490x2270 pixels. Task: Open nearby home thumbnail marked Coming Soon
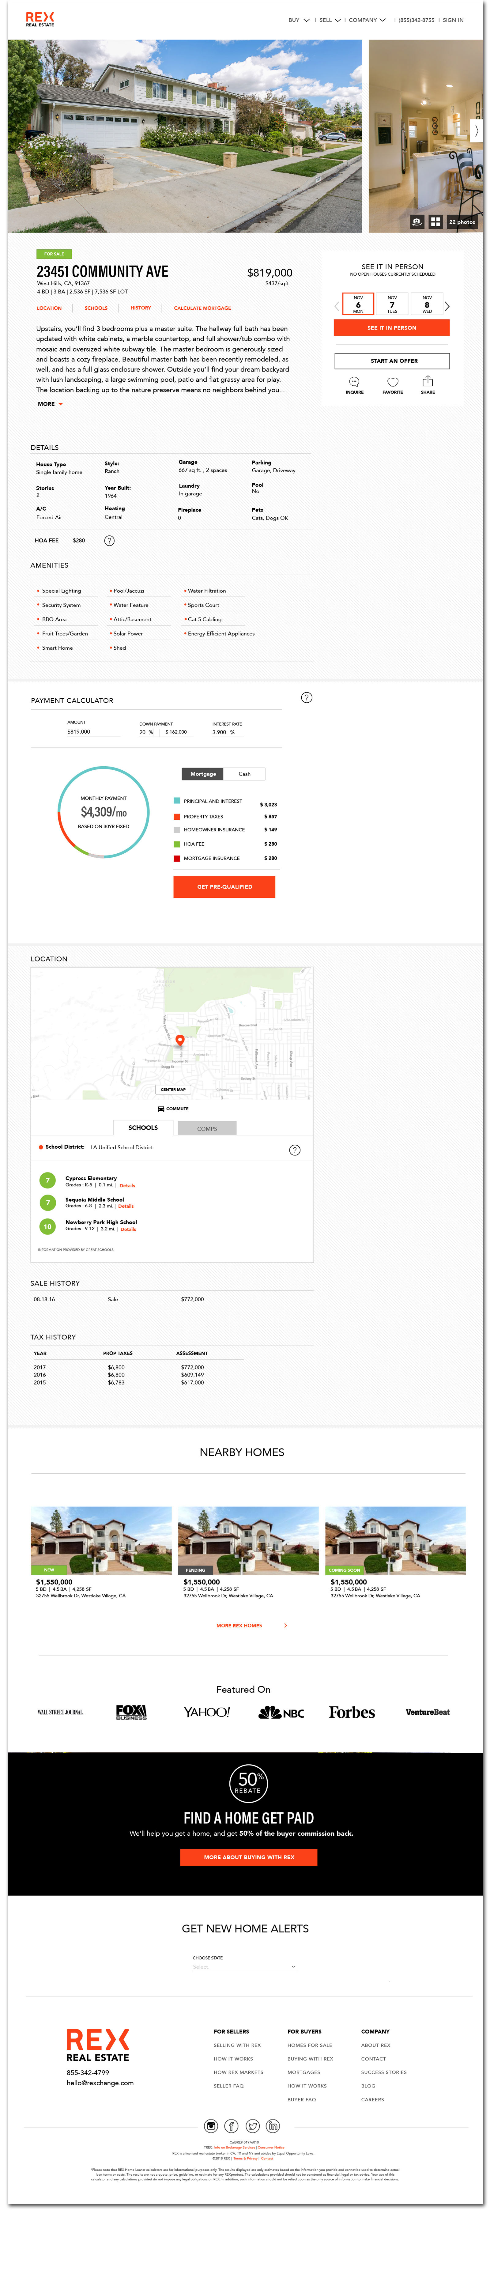coord(396,1540)
